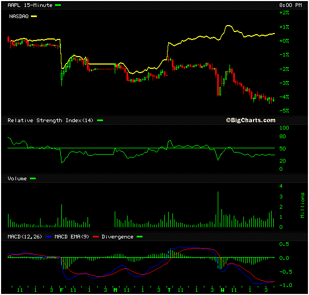The width and height of the screenshot is (309, 295).
Task: Click the -4% price axis label
Action: coord(284,97)
